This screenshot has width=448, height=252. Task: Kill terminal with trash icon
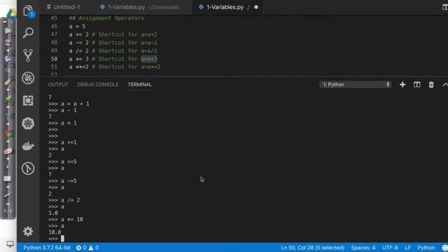click(x=431, y=85)
